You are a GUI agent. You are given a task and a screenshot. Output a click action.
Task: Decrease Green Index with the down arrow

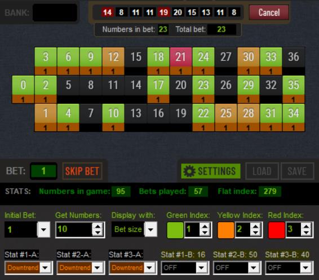click(x=205, y=233)
